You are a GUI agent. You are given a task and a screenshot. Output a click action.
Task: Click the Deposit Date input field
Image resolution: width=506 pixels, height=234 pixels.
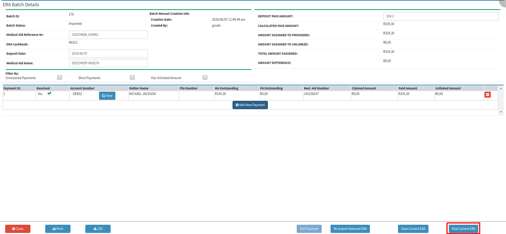point(108,54)
